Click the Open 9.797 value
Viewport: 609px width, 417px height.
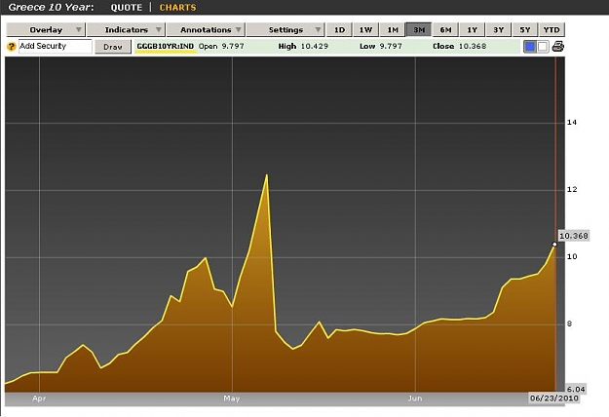[221, 46]
